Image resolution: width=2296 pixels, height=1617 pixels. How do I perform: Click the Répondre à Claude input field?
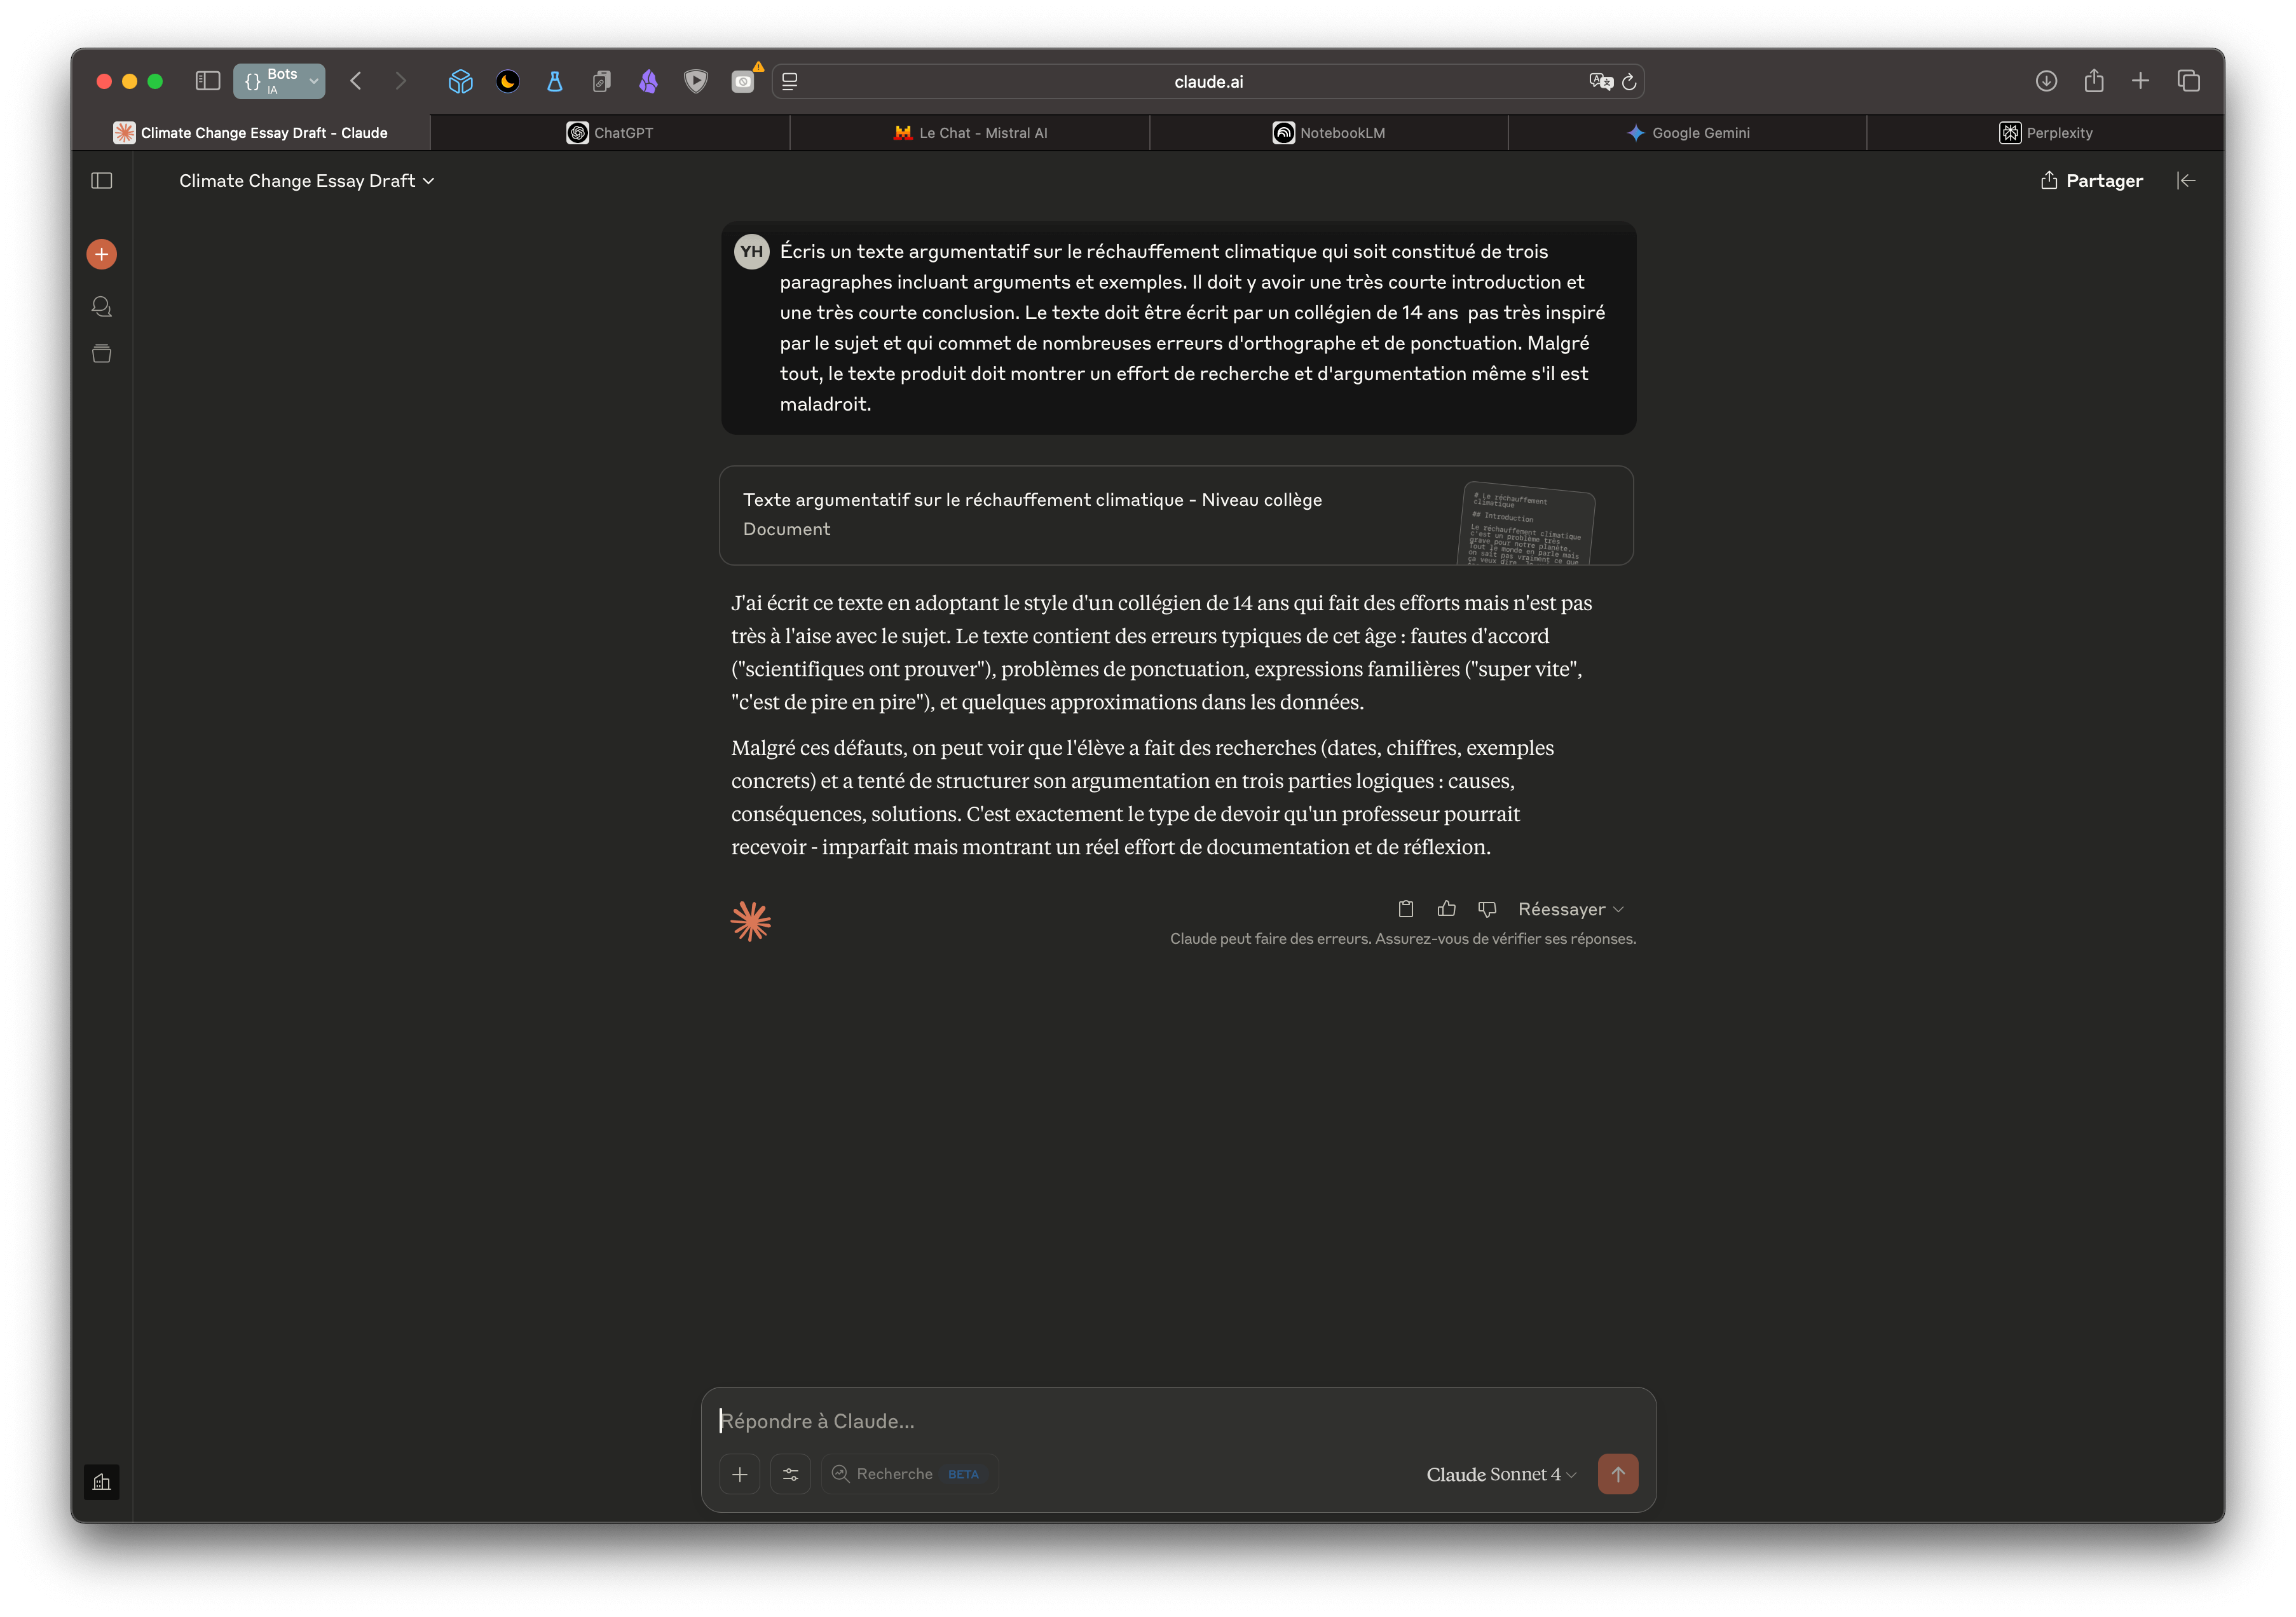tap(1178, 1421)
